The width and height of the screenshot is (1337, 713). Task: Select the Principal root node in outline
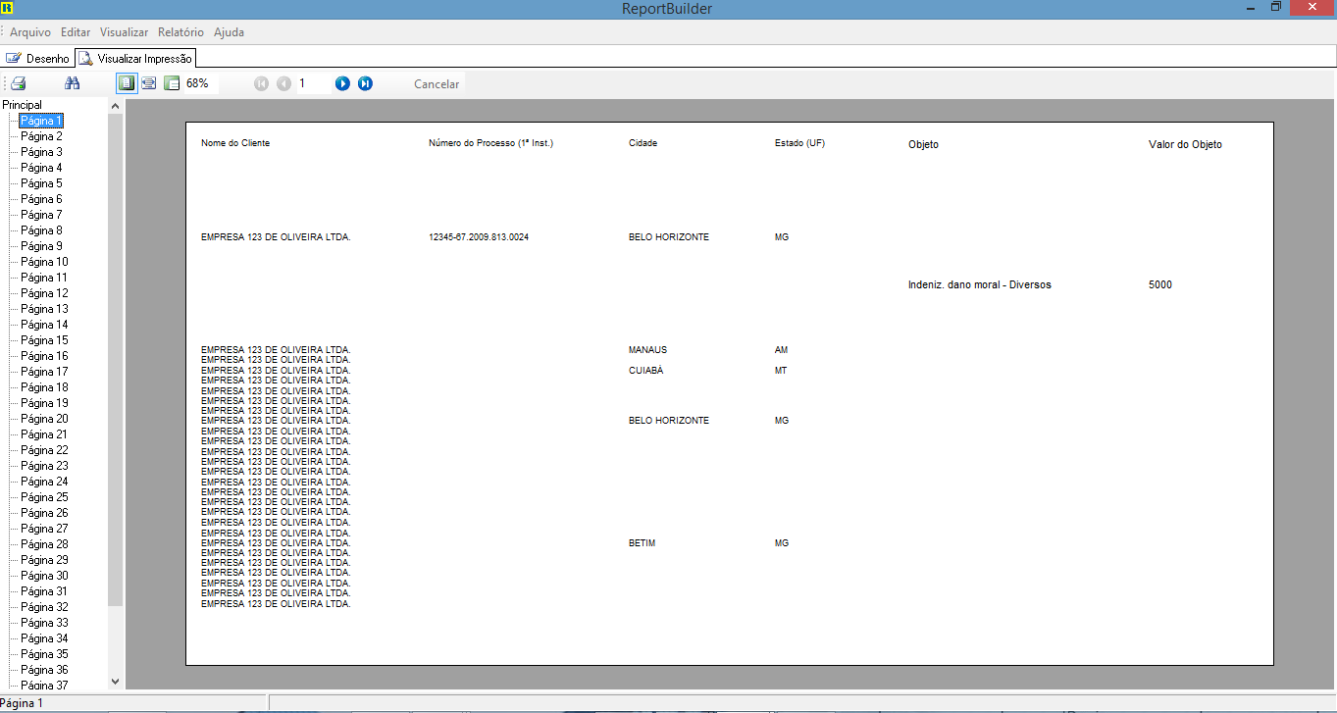click(23, 105)
